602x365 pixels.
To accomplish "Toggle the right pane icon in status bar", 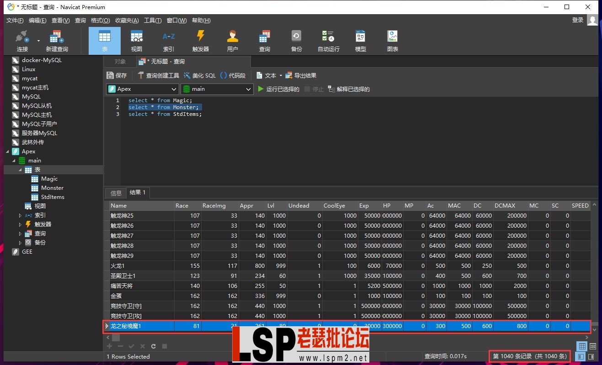I will 591,356.
